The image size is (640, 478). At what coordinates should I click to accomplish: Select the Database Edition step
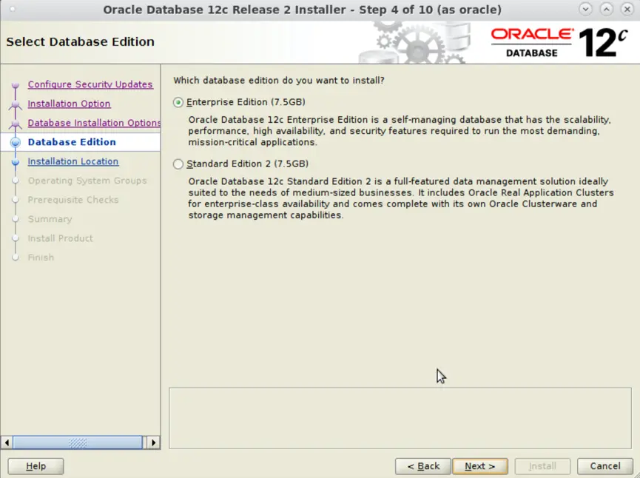pos(72,142)
